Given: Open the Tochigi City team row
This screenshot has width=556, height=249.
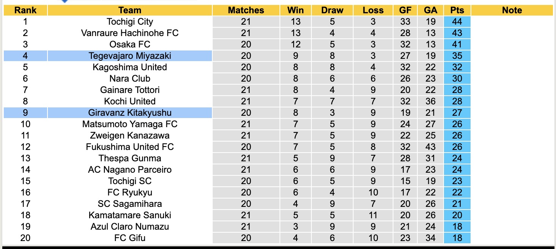Looking at the screenshot, I should pos(130,22).
